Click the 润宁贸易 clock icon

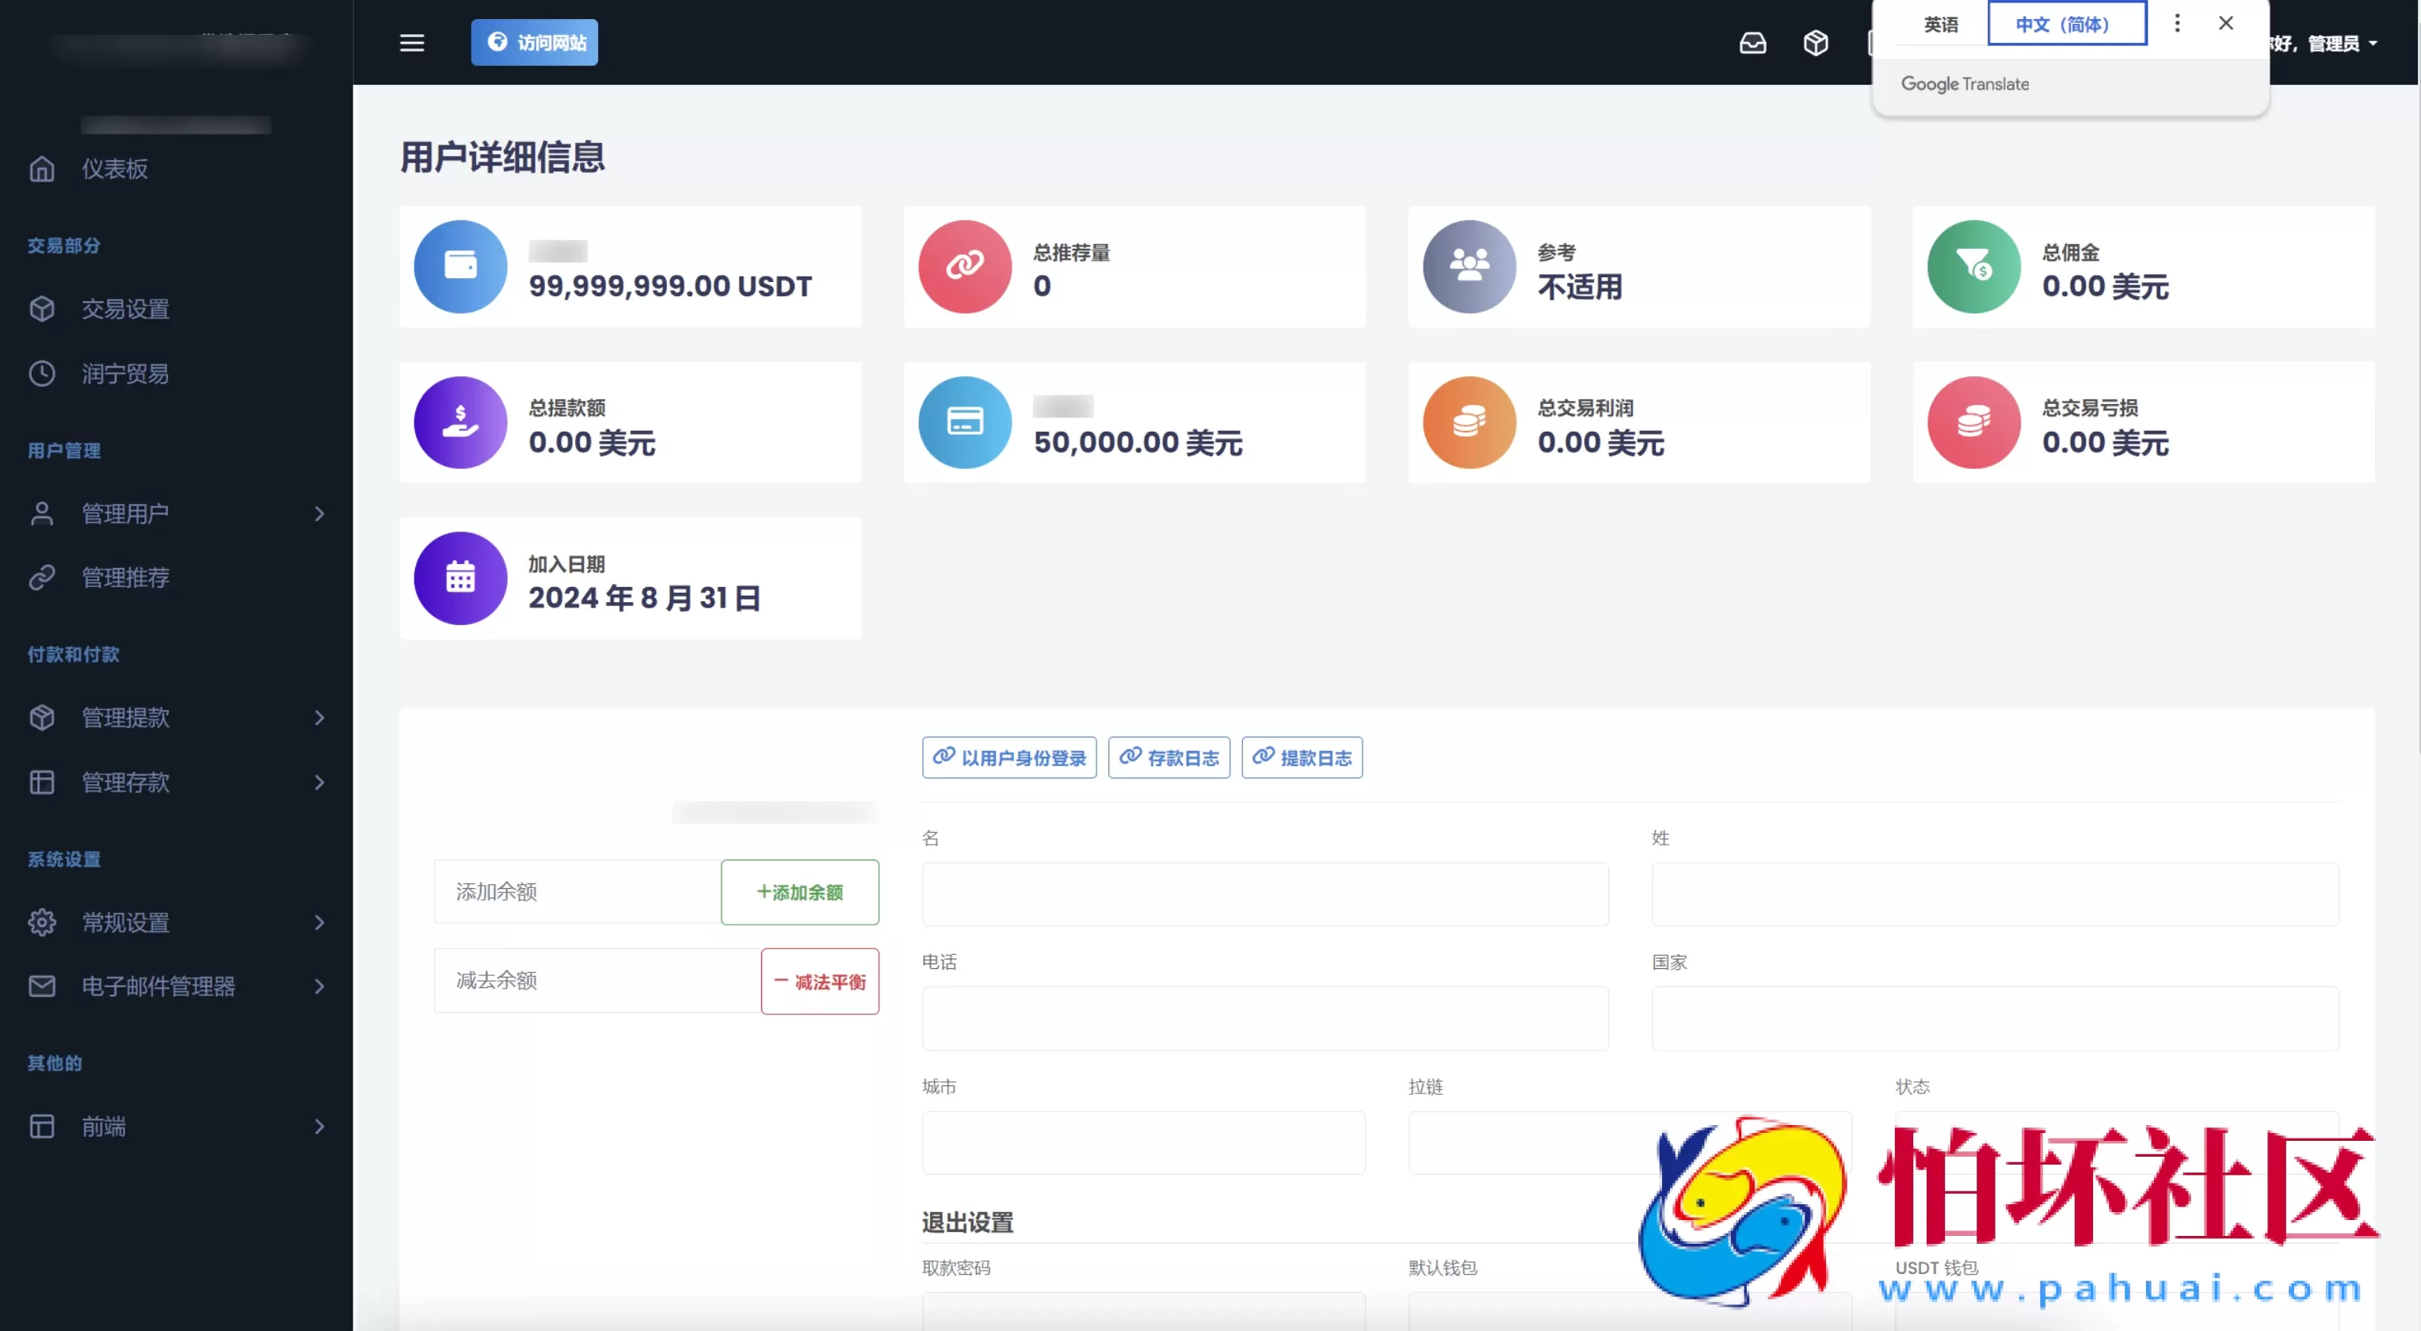point(41,373)
